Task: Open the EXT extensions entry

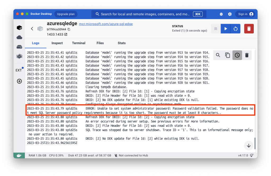Action: point(19,70)
